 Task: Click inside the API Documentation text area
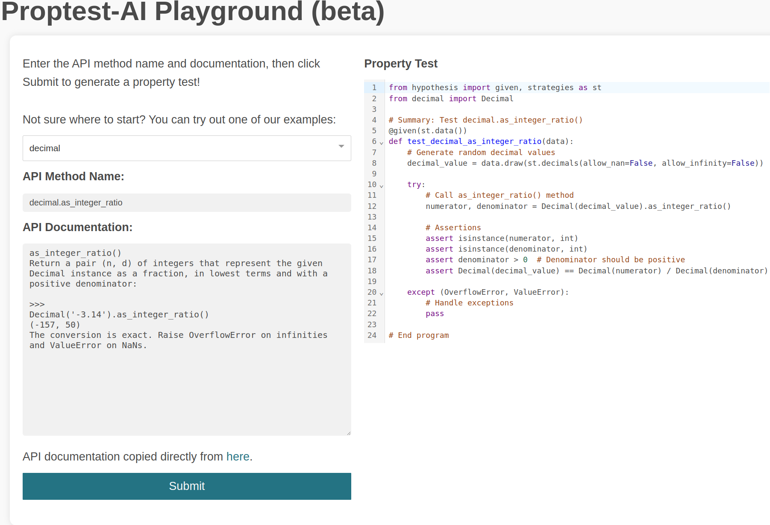tap(187, 340)
